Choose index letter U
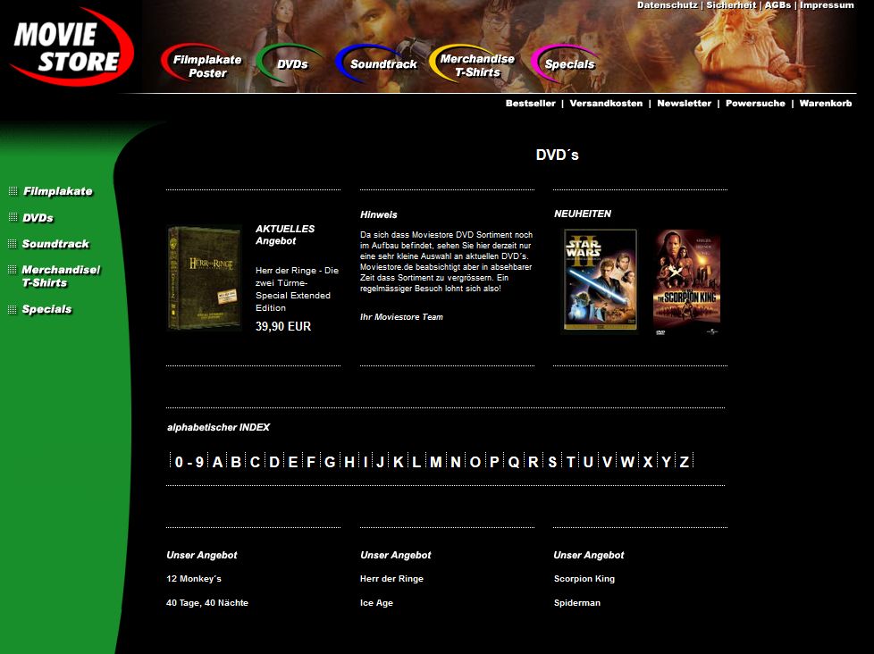This screenshot has width=874, height=654. pos(588,462)
